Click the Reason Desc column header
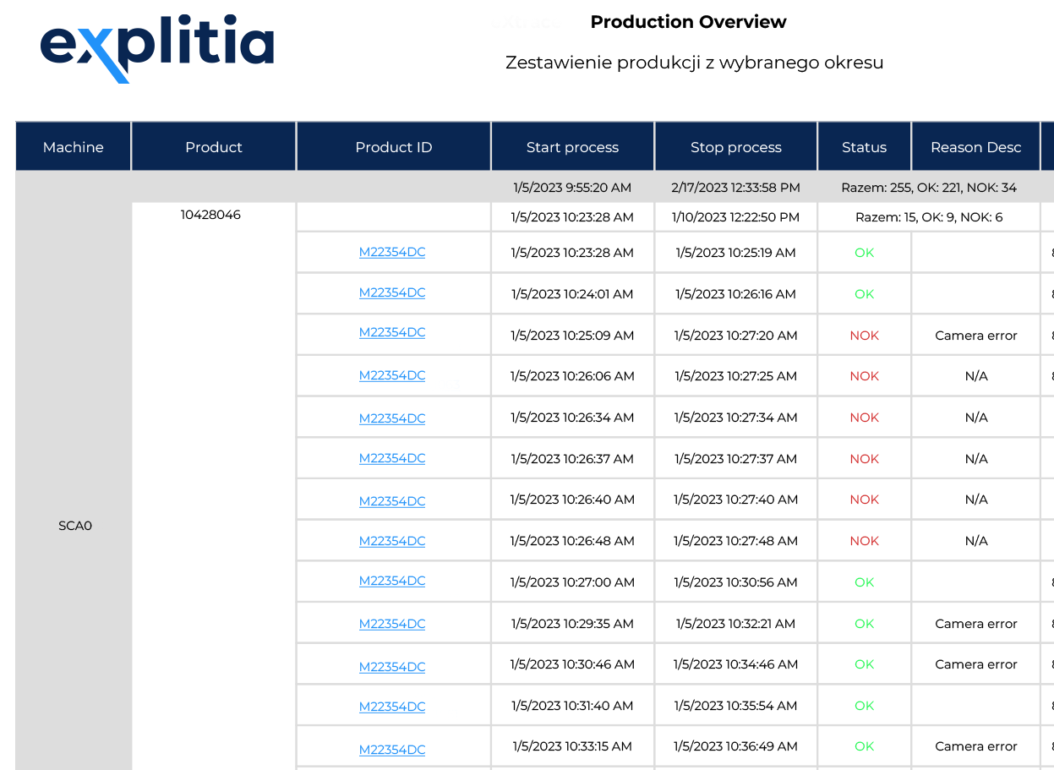Viewport: 1054px width, 770px height. [976, 147]
